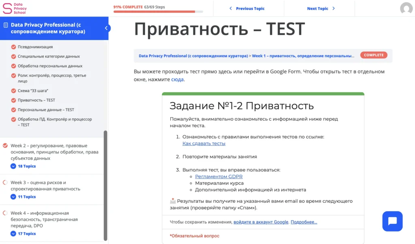
Task: Open the Как сдавать тесты link
Action: coord(204,143)
